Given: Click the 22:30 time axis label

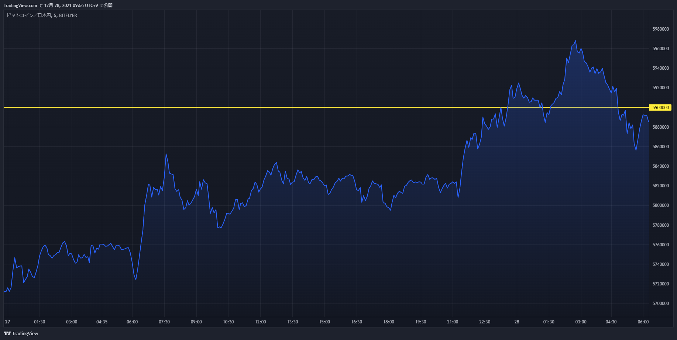Looking at the screenshot, I should [485, 322].
